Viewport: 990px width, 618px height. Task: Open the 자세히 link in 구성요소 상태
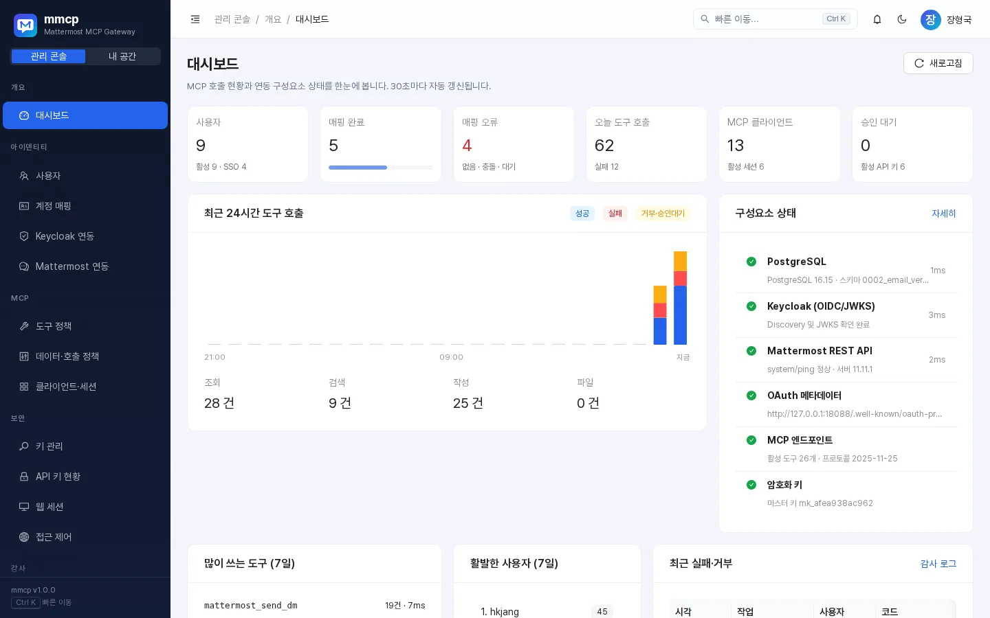[943, 214]
